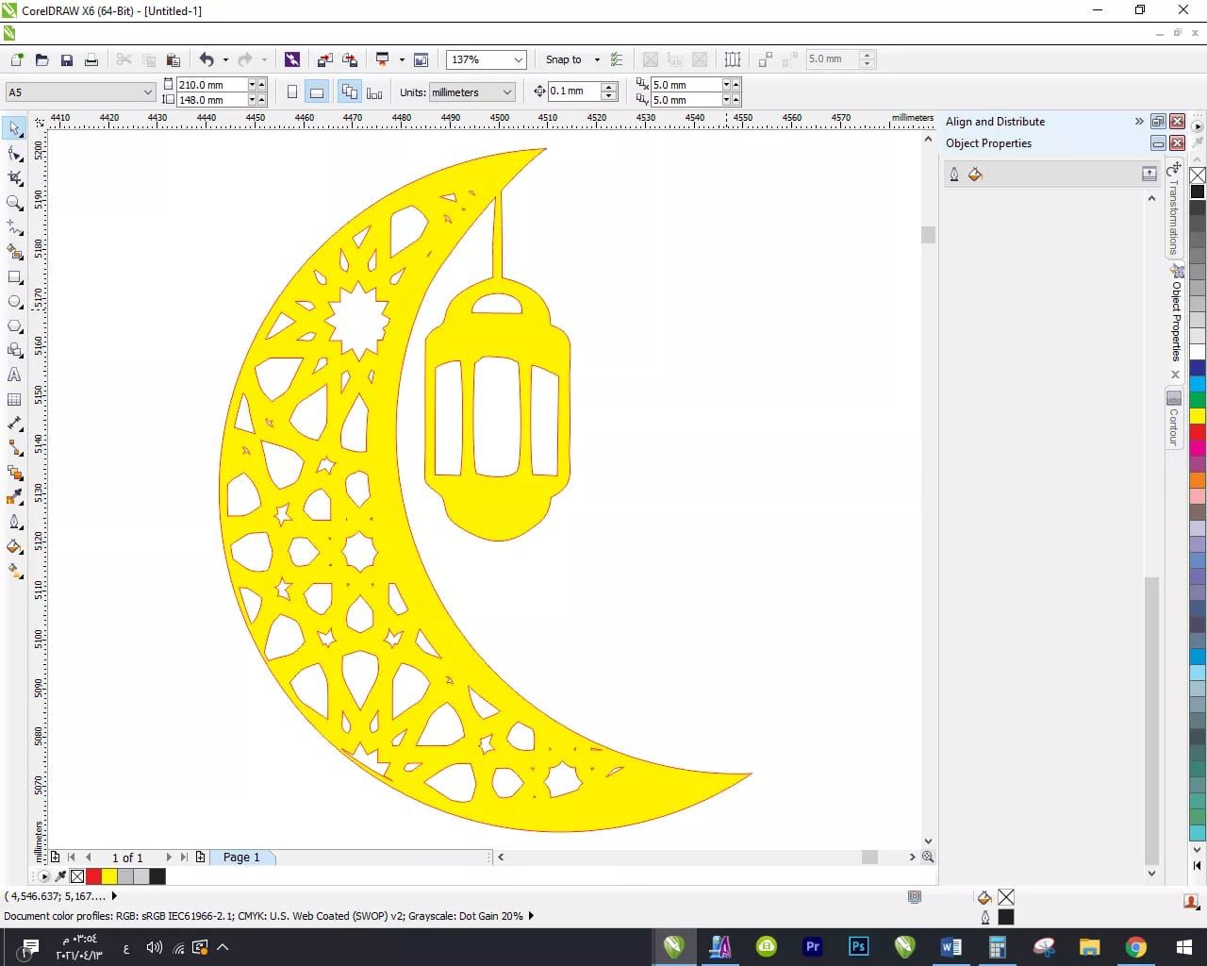Switch to portrait page orientation
Viewport: 1207px width, 966px height.
[292, 92]
